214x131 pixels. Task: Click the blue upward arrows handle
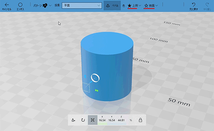(x=85, y=76)
